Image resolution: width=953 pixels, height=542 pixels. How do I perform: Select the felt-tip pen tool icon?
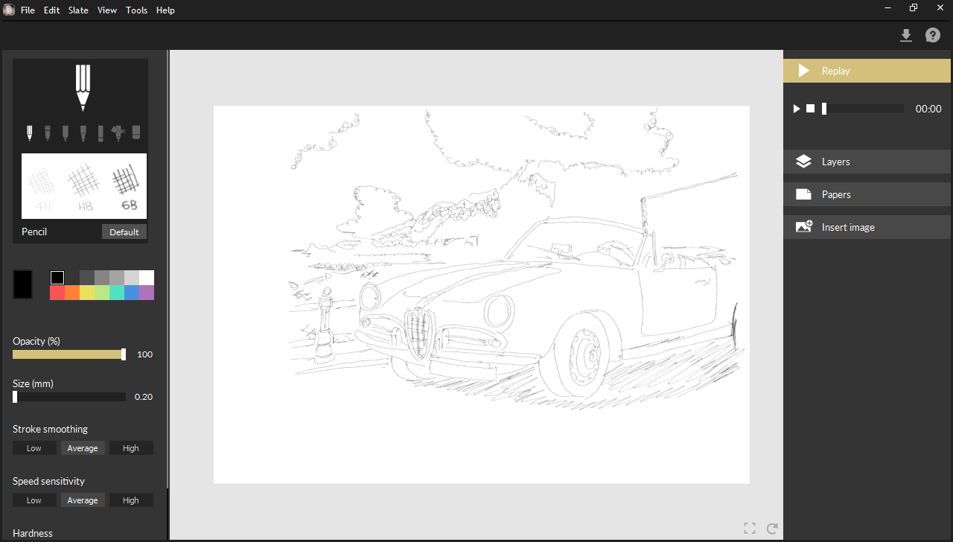click(83, 133)
